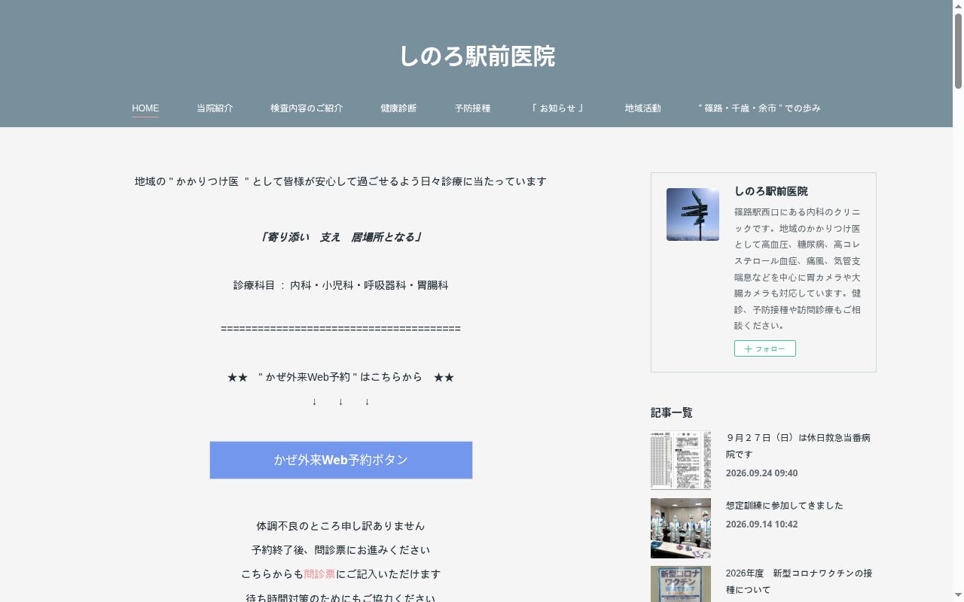
Task: Open しのろ駅前医院 profile name link
Action: click(771, 191)
